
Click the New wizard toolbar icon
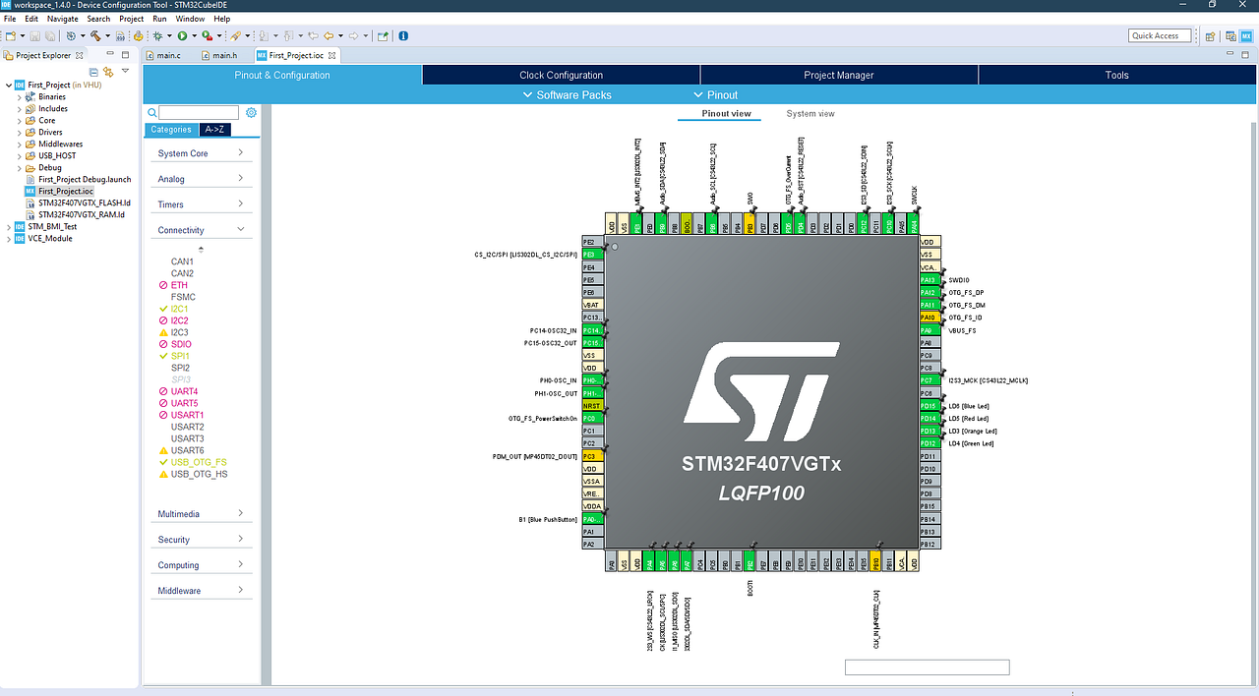click(x=10, y=35)
